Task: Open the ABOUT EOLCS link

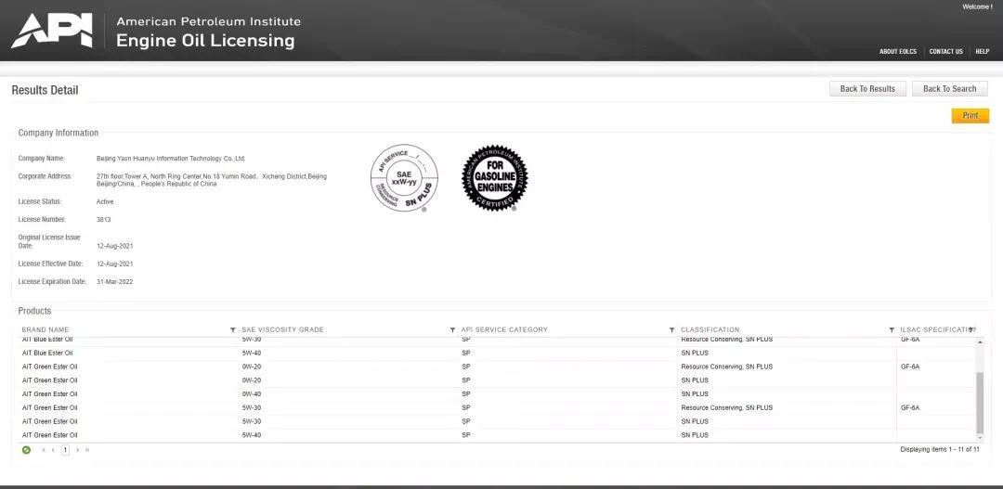Action: (x=897, y=52)
